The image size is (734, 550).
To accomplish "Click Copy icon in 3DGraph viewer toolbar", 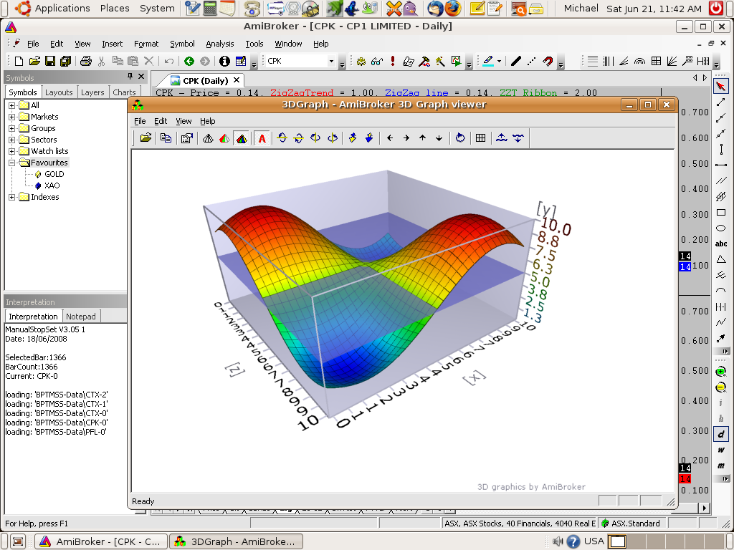I will [166, 138].
